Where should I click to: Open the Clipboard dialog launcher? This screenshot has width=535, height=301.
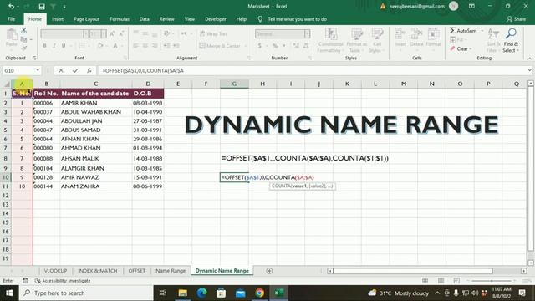(34, 58)
